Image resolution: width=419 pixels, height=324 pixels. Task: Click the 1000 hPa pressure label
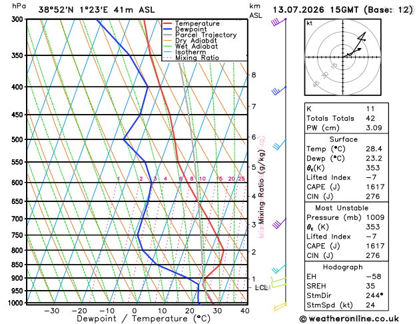pyautogui.click(x=17, y=303)
